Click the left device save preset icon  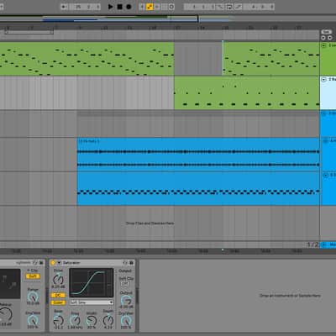click(41, 263)
